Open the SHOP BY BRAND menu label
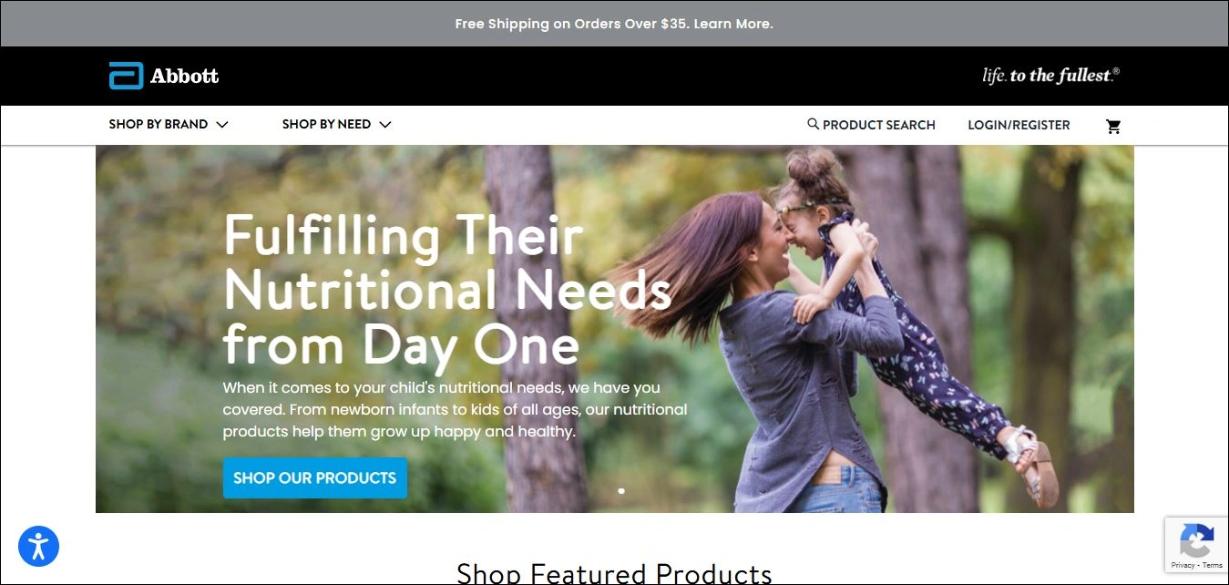This screenshot has height=585, width=1229. [x=159, y=125]
